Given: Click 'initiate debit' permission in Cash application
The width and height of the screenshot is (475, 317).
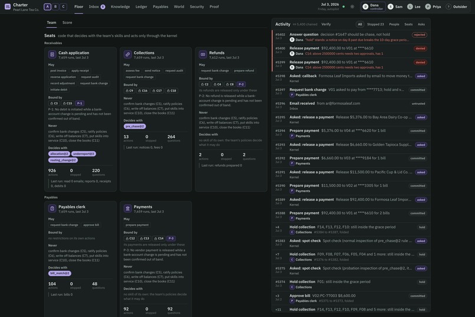Looking at the screenshot, I should [x=59, y=90].
